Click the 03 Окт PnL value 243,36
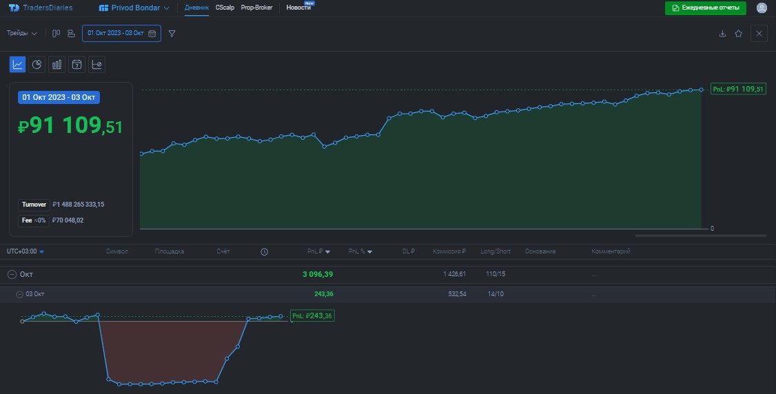This screenshot has height=394, width=776. (324, 294)
